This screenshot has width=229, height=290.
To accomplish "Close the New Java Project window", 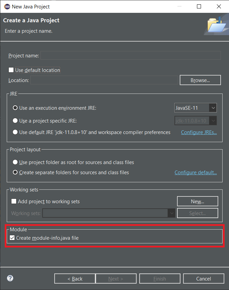I will 219,6.
